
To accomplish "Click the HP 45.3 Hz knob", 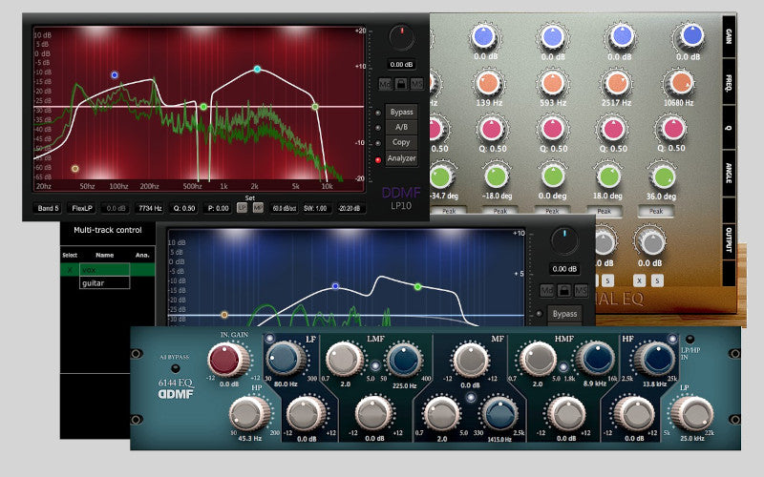I will [x=249, y=413].
